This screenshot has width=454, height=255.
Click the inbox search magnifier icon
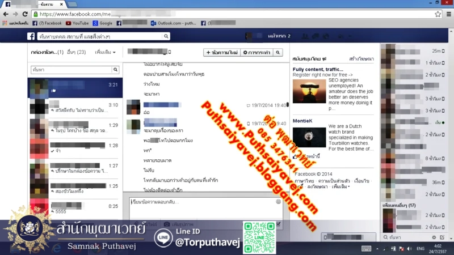[115, 70]
